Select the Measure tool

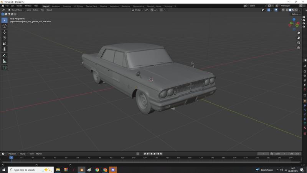[4, 62]
